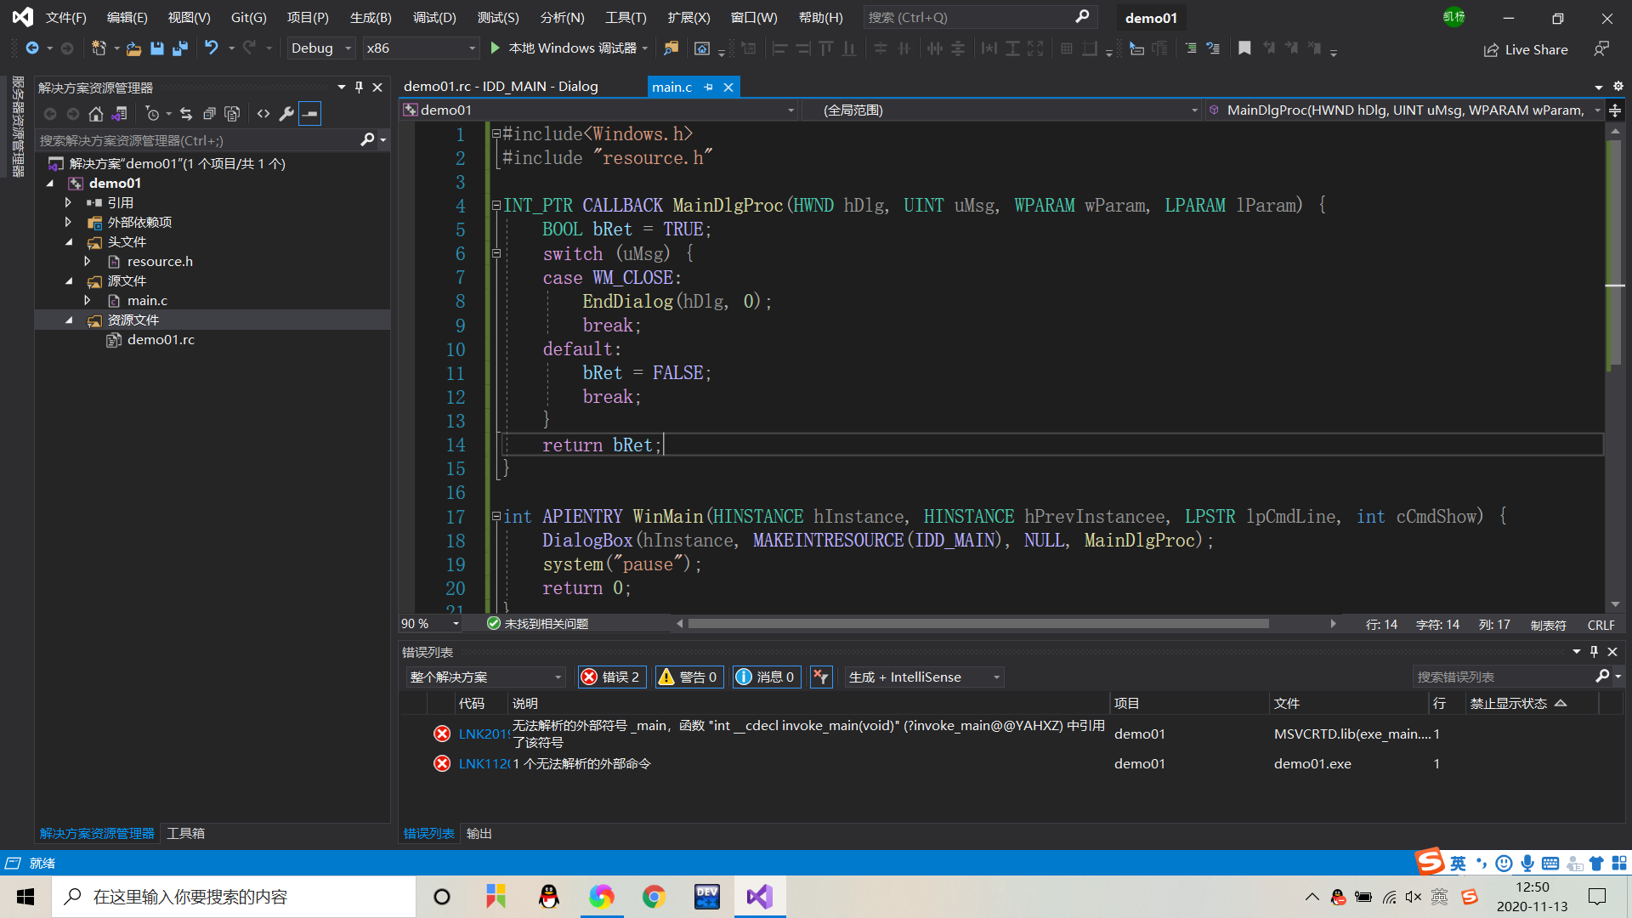Open the error scope dropdown (整个解决方案)
This screenshot has width=1632, height=918.
coord(485,677)
